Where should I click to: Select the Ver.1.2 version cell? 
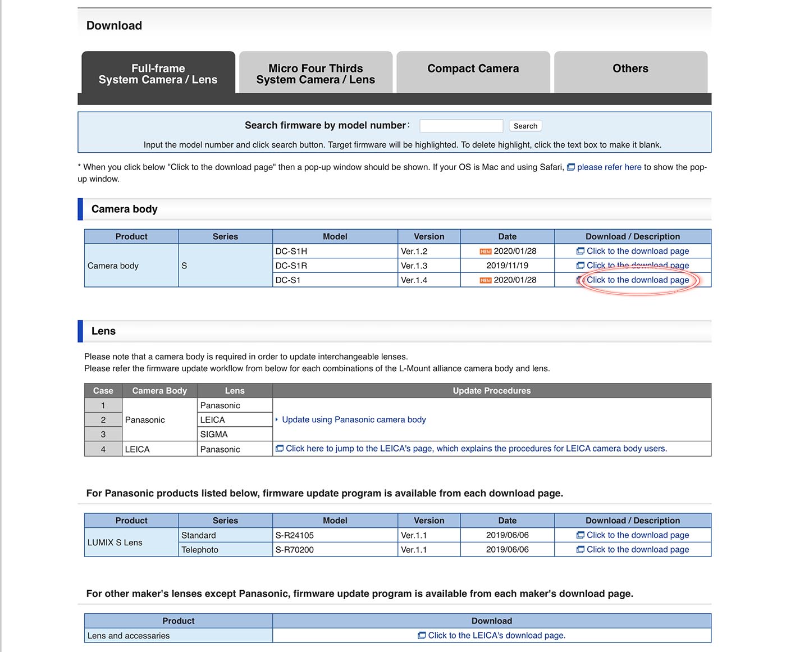pyautogui.click(x=429, y=251)
